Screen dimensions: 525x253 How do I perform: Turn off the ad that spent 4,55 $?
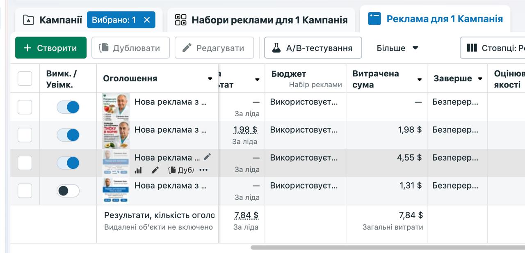(68, 163)
